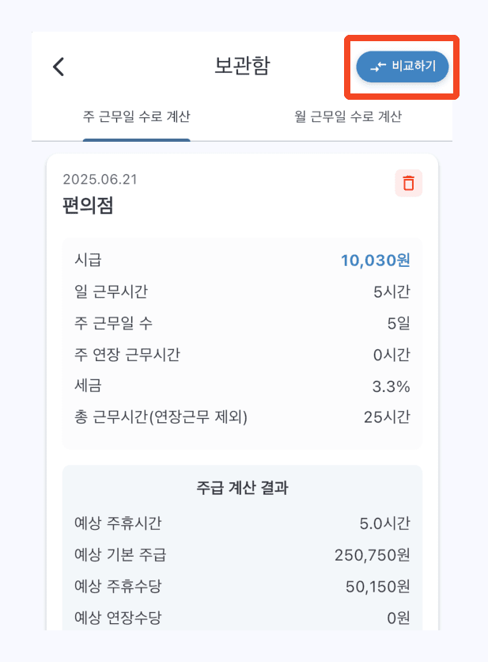Open the 월 근무일 수로 계산 tab
Screen dimensions: 488x662
pos(348,117)
